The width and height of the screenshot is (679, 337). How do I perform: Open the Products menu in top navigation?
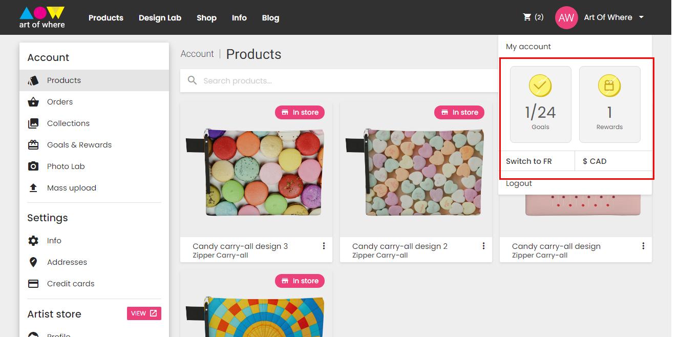tap(106, 18)
